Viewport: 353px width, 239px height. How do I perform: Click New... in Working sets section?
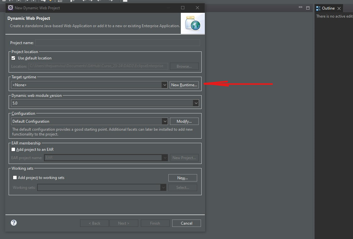click(182, 178)
